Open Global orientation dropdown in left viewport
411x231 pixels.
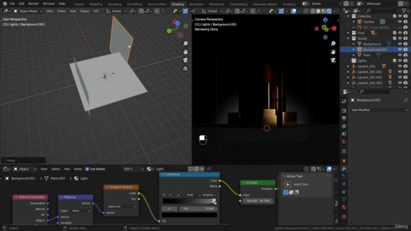tap(116, 11)
